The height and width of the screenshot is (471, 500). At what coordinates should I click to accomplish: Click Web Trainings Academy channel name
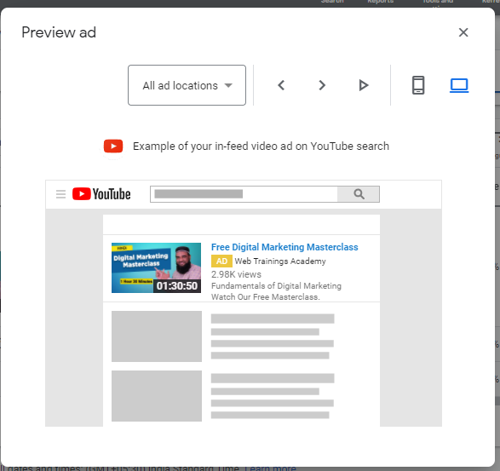[280, 261]
